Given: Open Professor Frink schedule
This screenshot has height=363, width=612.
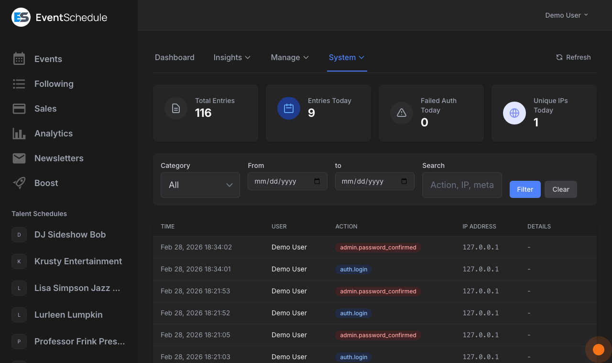Looking at the screenshot, I should point(80,342).
